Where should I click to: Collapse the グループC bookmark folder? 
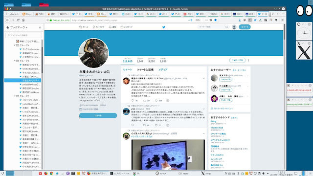coord(15,96)
